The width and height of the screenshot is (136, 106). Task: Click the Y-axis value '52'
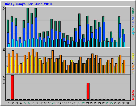point(4,9)
